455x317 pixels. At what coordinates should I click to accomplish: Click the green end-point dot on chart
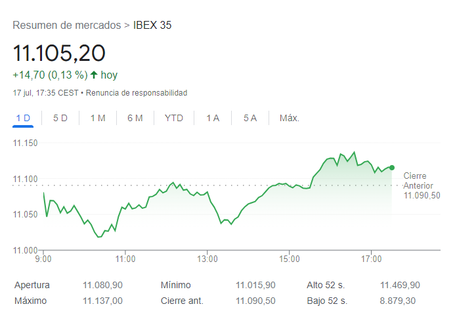pos(392,168)
